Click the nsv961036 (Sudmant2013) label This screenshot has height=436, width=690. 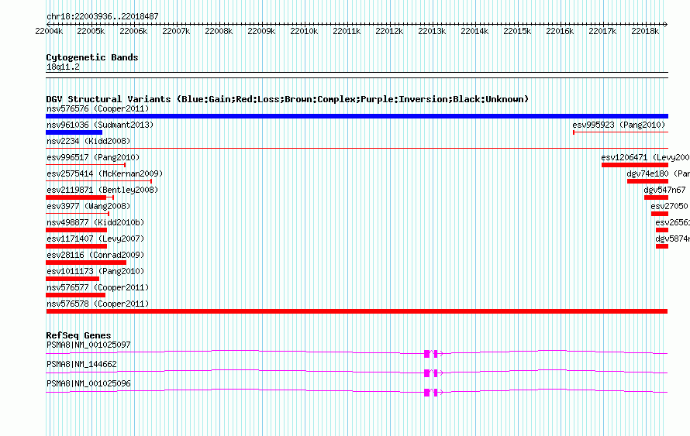100,125
